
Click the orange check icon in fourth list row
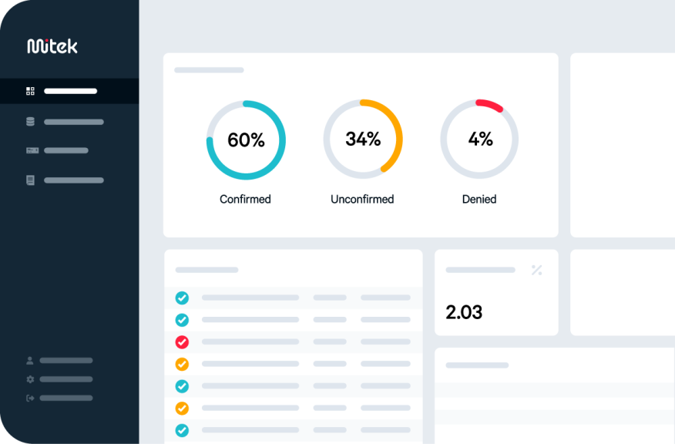coord(182,364)
